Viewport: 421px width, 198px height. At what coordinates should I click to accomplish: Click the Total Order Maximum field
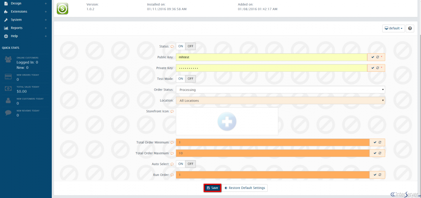(x=273, y=153)
